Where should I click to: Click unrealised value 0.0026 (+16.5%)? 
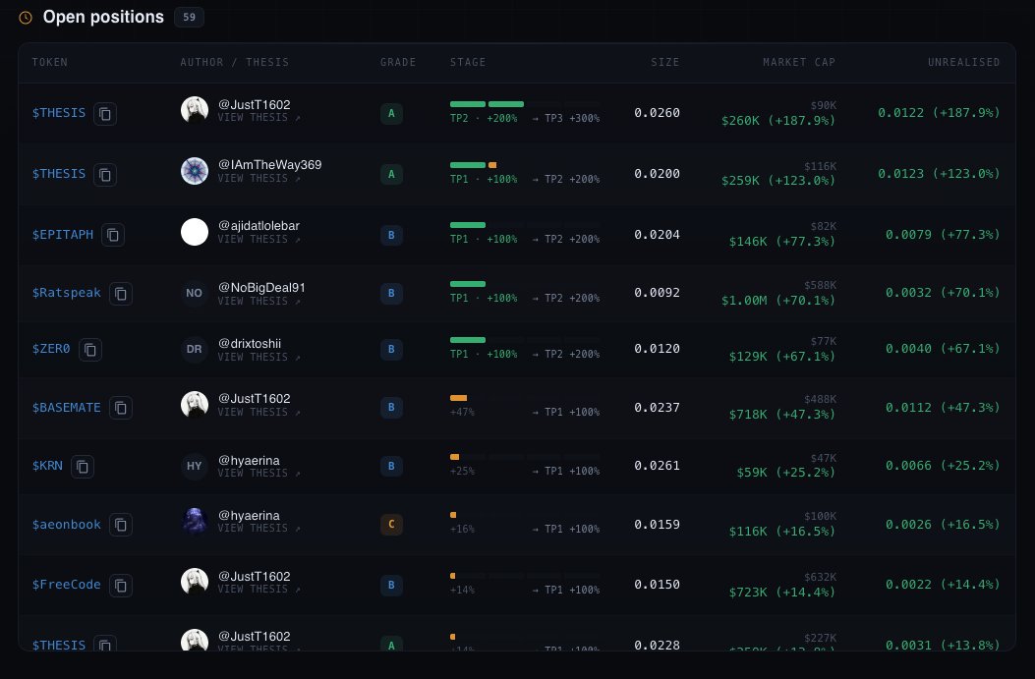click(x=943, y=524)
